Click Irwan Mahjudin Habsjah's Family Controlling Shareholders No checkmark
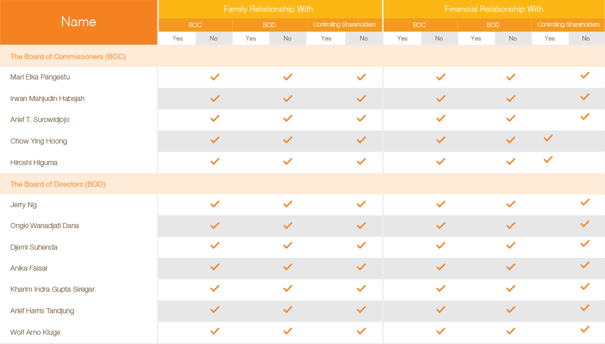Screen dimensions: 605x344 click(361, 99)
